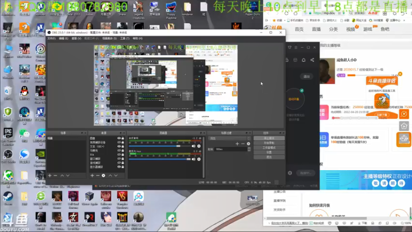Viewport: 412px width, 232px height.
Task: Remove the selected source with the minus icon
Action: [98, 175]
